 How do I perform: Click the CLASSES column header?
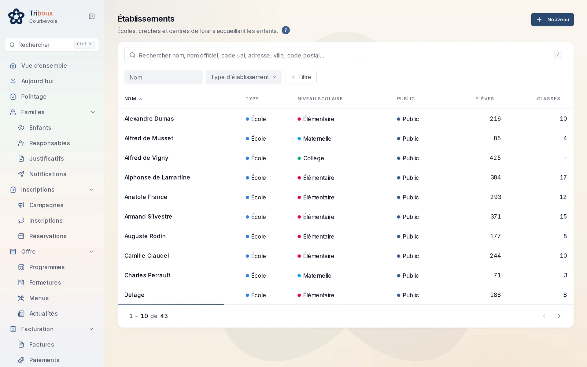548,99
